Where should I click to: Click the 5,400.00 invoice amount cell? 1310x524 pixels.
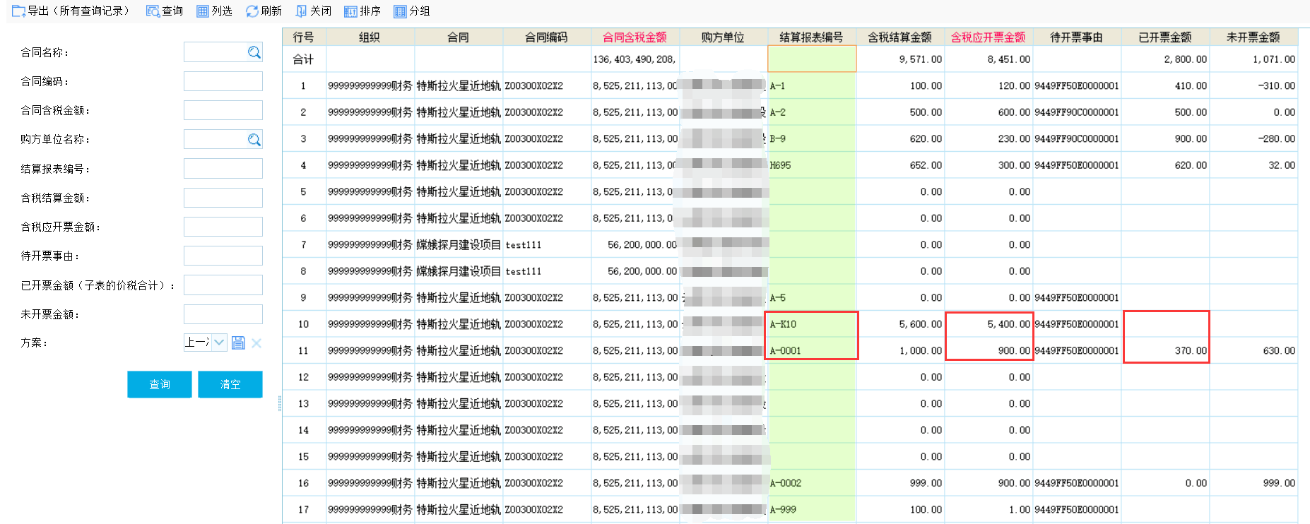click(989, 324)
